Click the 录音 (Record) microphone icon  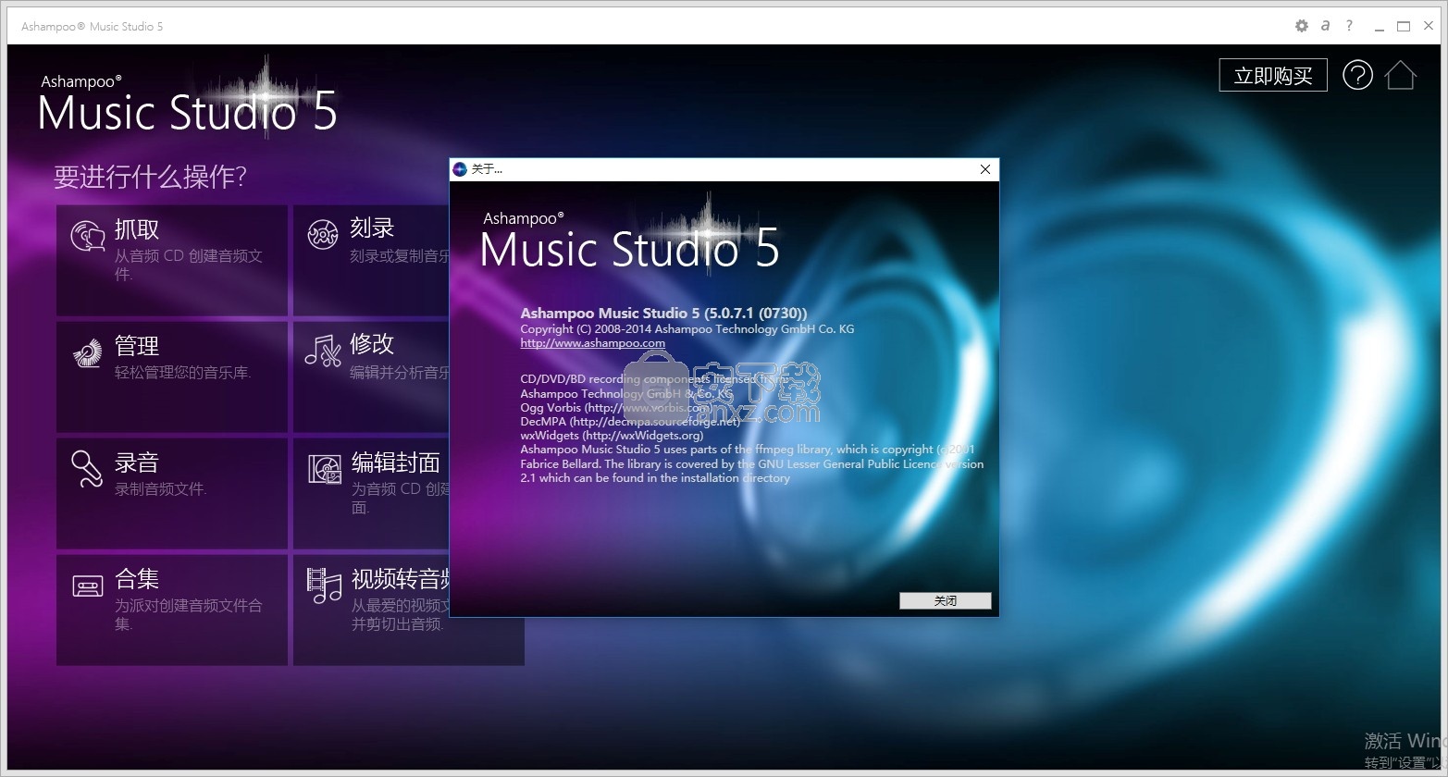[87, 469]
